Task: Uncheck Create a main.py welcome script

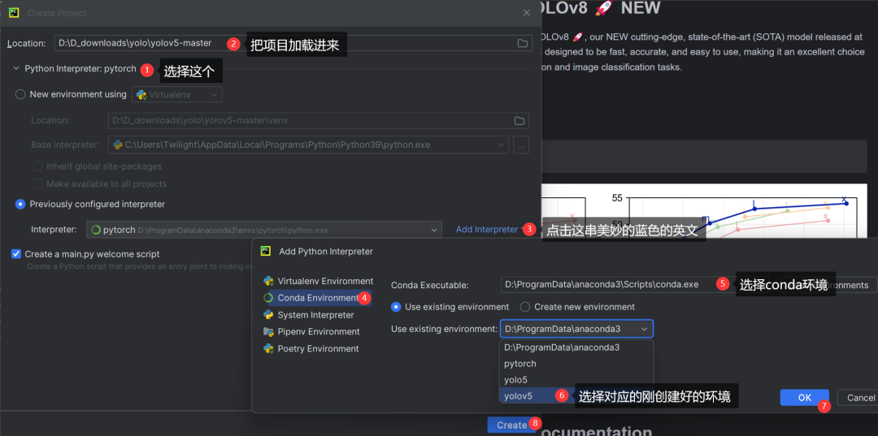Action: [x=16, y=254]
